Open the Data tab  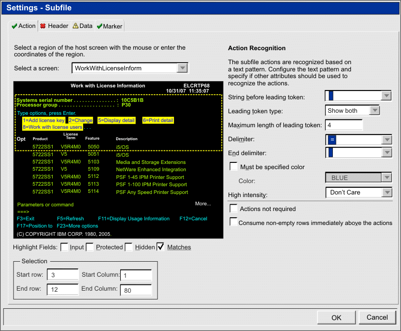(x=86, y=26)
